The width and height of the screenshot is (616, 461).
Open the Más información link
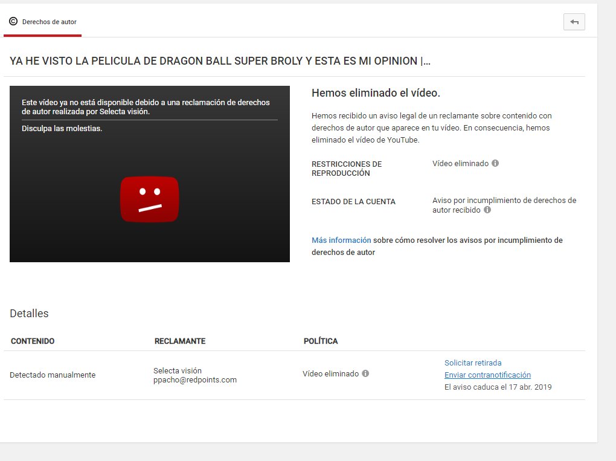pyautogui.click(x=341, y=240)
